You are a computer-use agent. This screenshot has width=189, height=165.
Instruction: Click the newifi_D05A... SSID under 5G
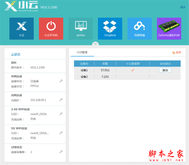coord(40,133)
